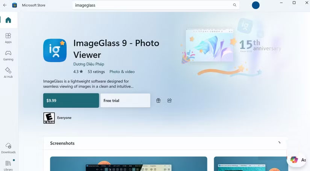
Task: Go back with the back arrow
Action: (x=5, y=5)
